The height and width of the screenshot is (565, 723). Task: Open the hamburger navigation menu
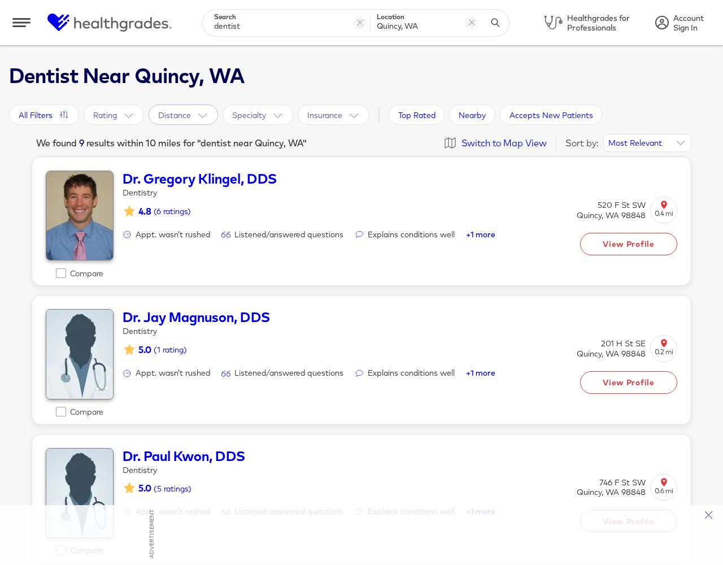point(21,23)
